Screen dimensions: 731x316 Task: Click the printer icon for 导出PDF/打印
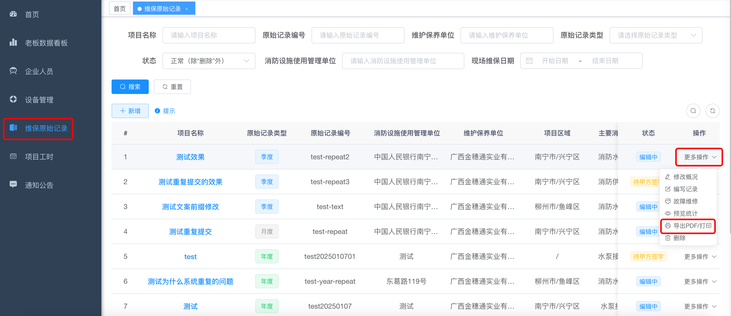[x=668, y=226]
